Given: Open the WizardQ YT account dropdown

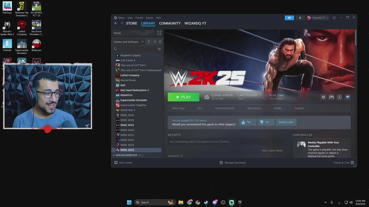Looking at the screenshot, I should (317, 18).
